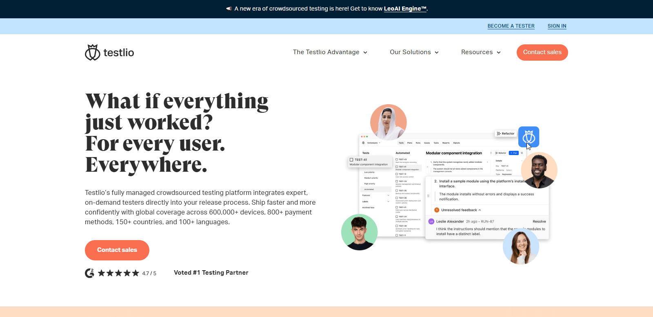Tick the TEST-33 Session management checkbox
Viewport: 653px width, 317px height.
(x=397, y=181)
